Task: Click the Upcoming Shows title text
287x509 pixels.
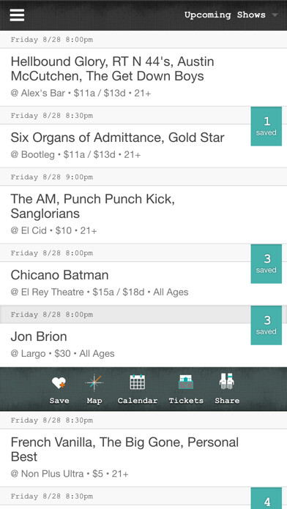Action: tap(225, 15)
